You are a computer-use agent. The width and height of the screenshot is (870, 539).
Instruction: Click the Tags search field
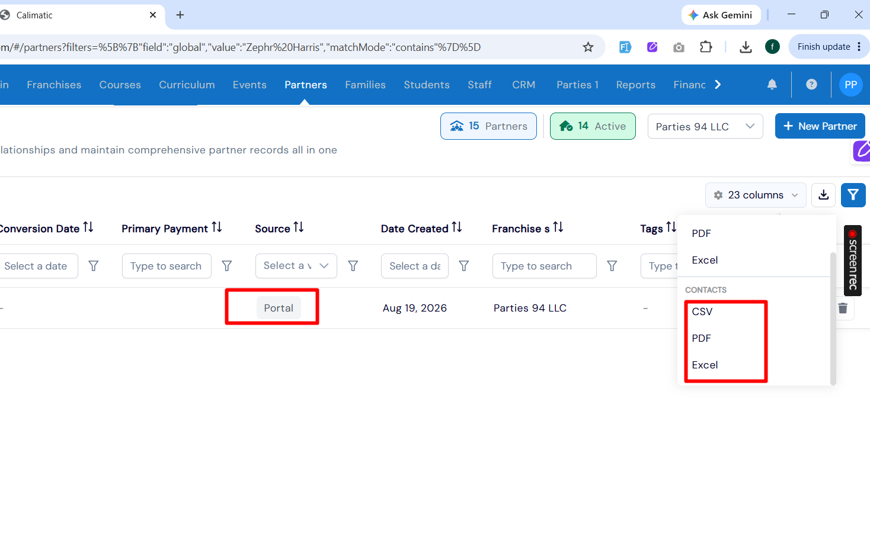(659, 266)
